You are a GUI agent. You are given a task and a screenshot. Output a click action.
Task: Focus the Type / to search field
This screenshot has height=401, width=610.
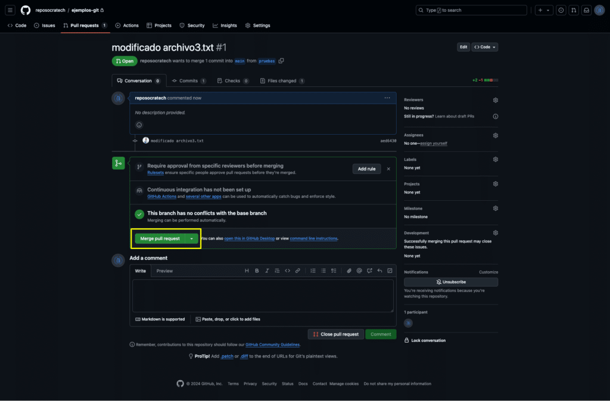471,10
